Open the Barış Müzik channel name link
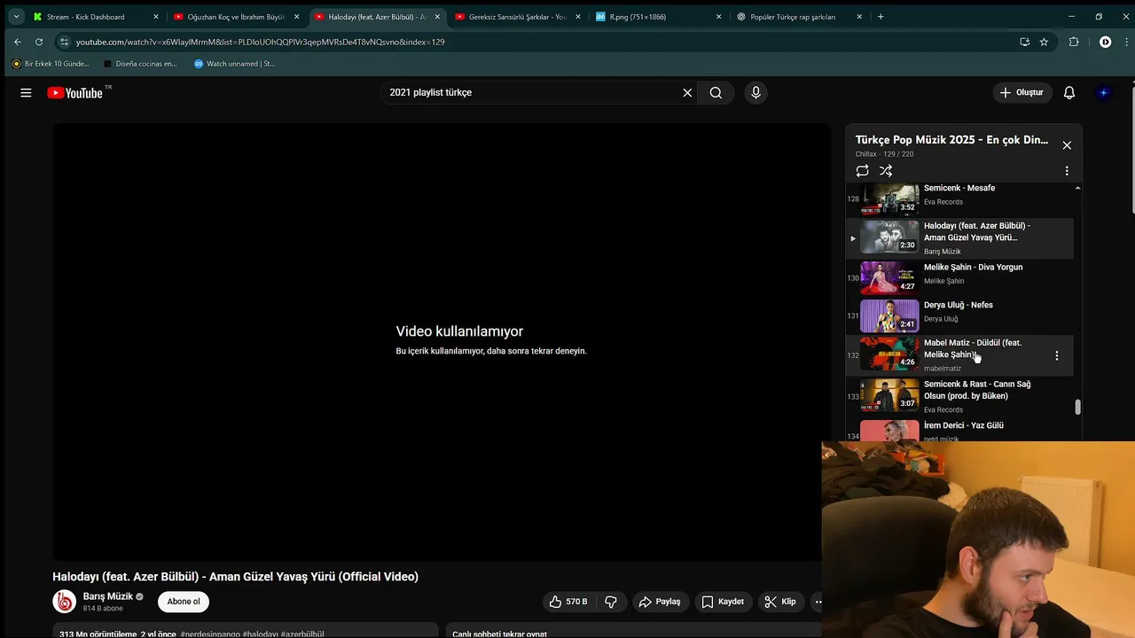Image resolution: width=1135 pixels, height=638 pixels. pyautogui.click(x=108, y=596)
